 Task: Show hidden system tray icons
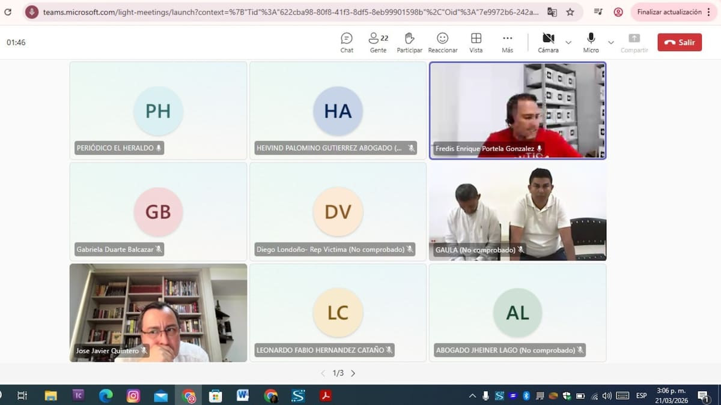click(x=472, y=395)
